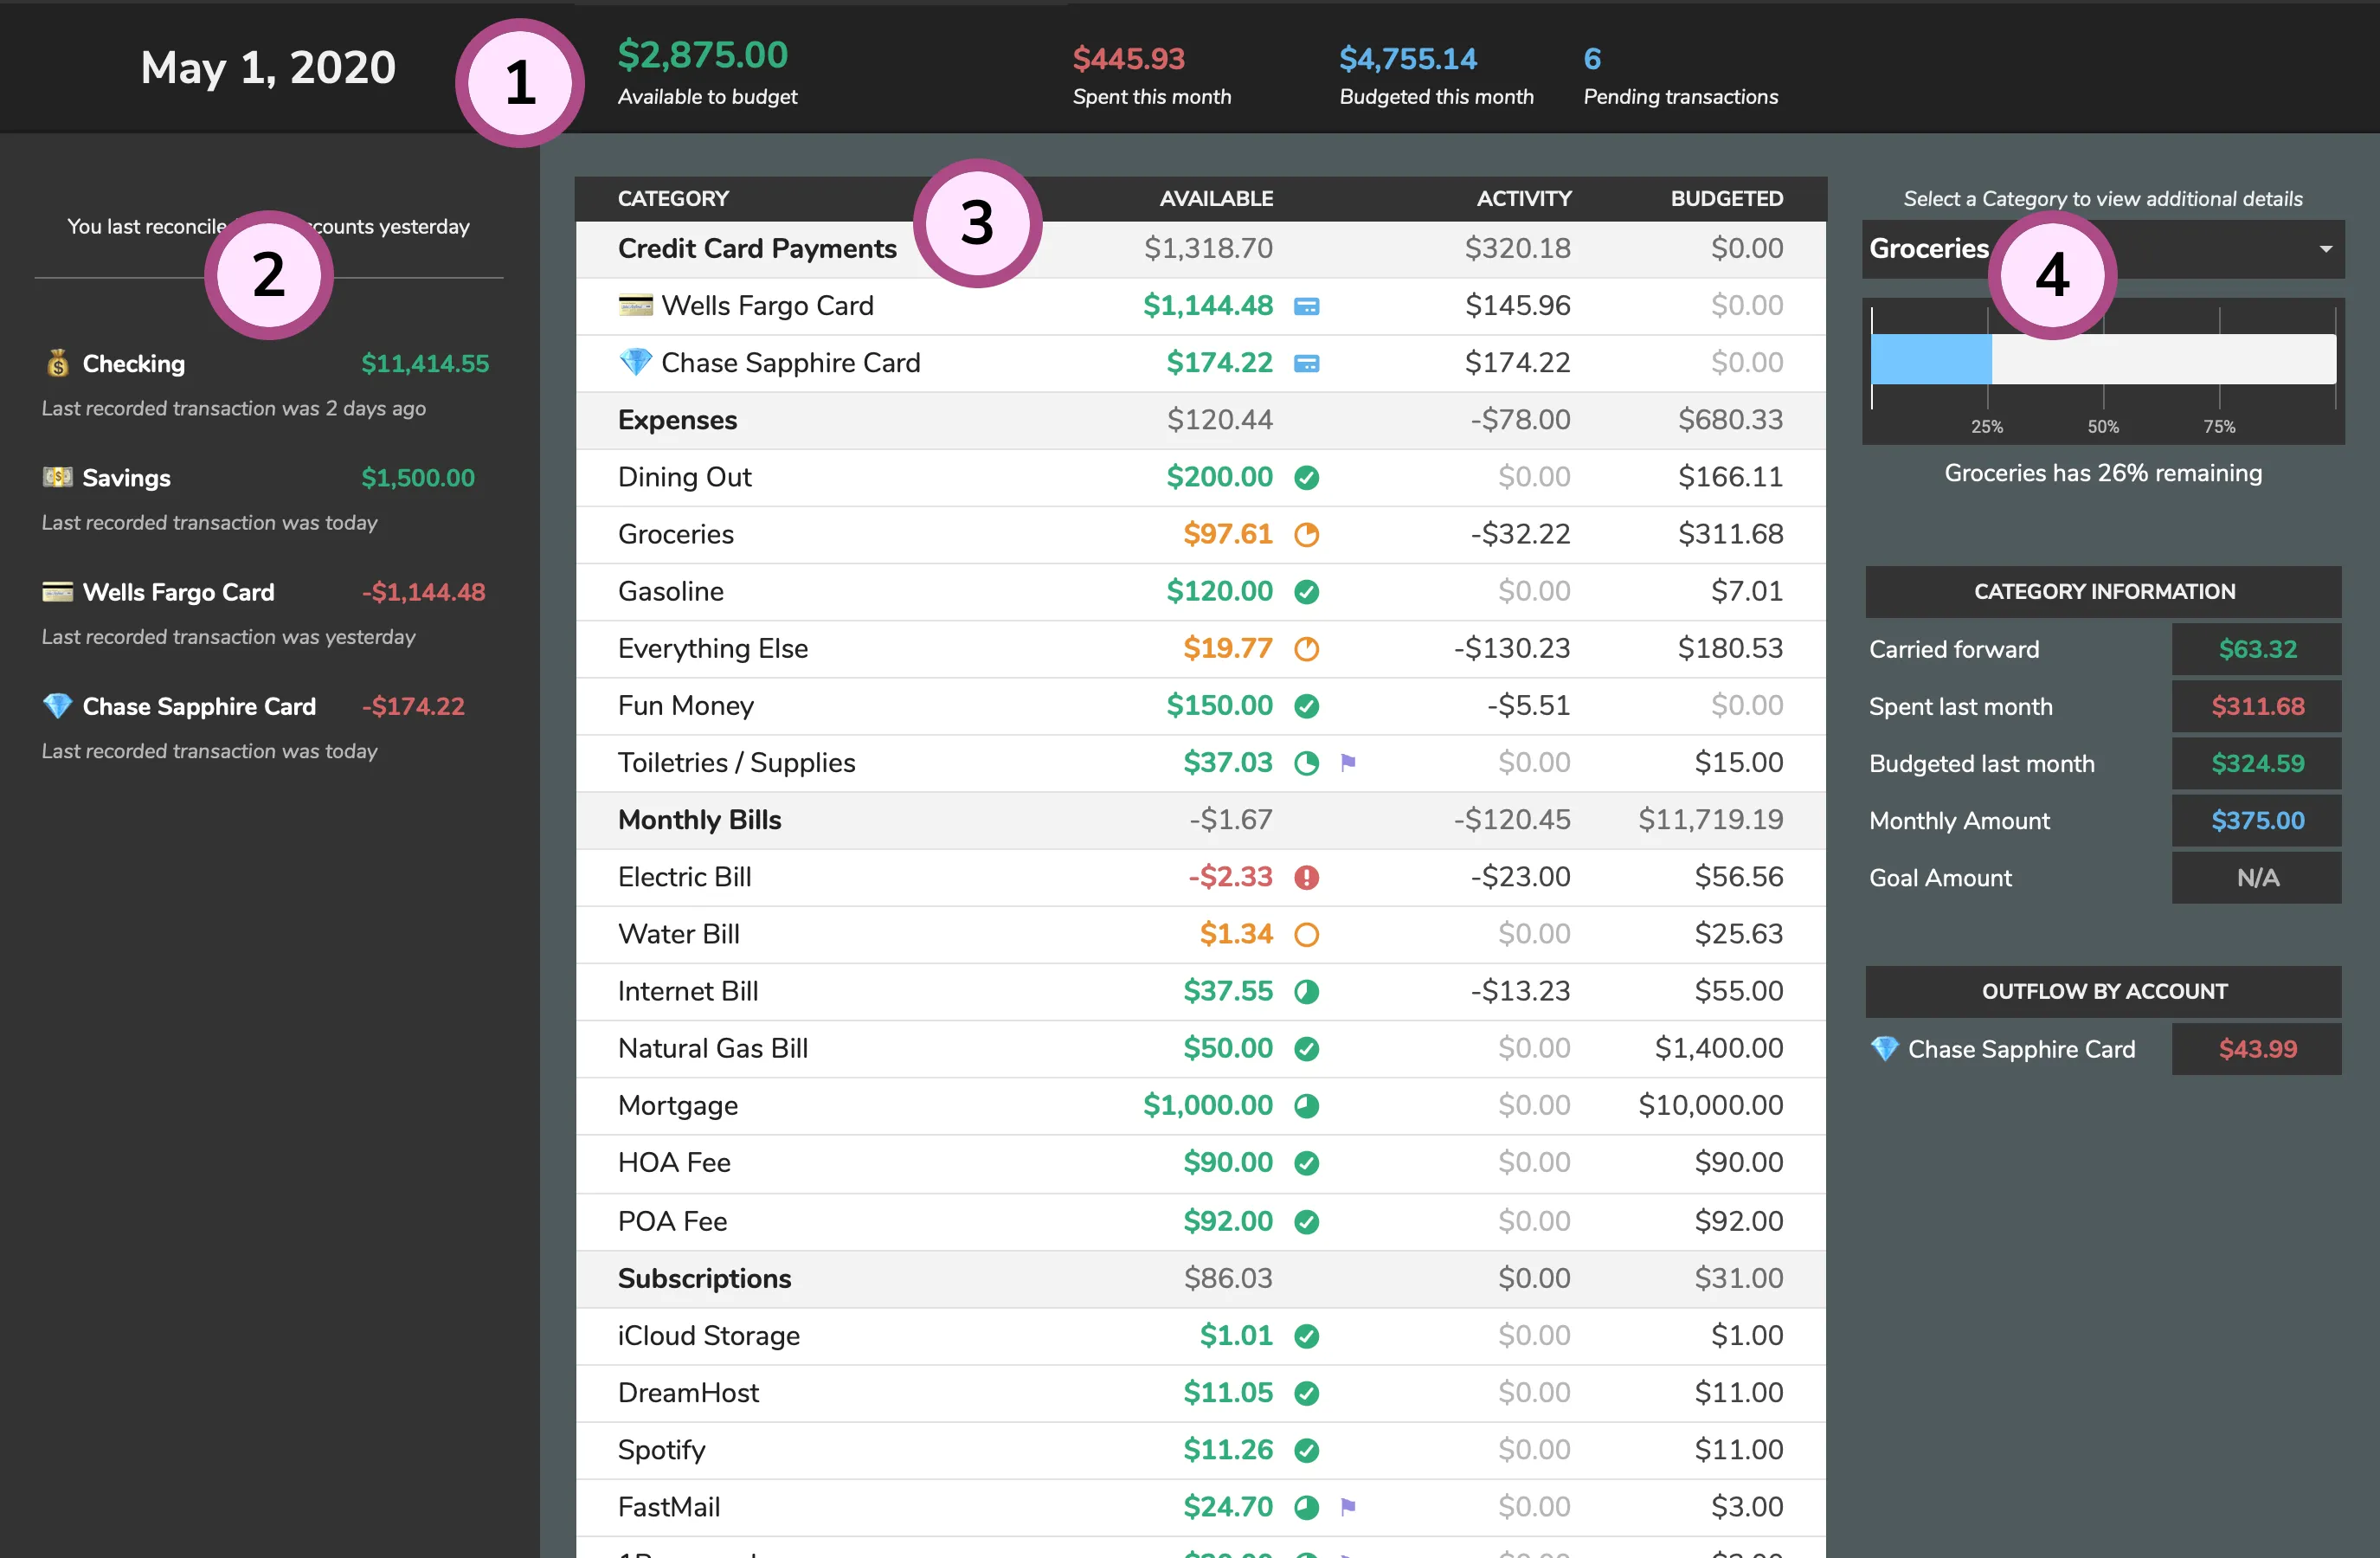The width and height of the screenshot is (2380, 1558).
Task: Collapse the Credit Card Payments section
Action: (x=757, y=248)
